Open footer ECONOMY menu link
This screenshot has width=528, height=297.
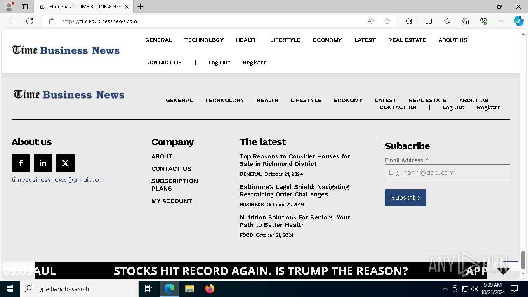click(x=348, y=100)
